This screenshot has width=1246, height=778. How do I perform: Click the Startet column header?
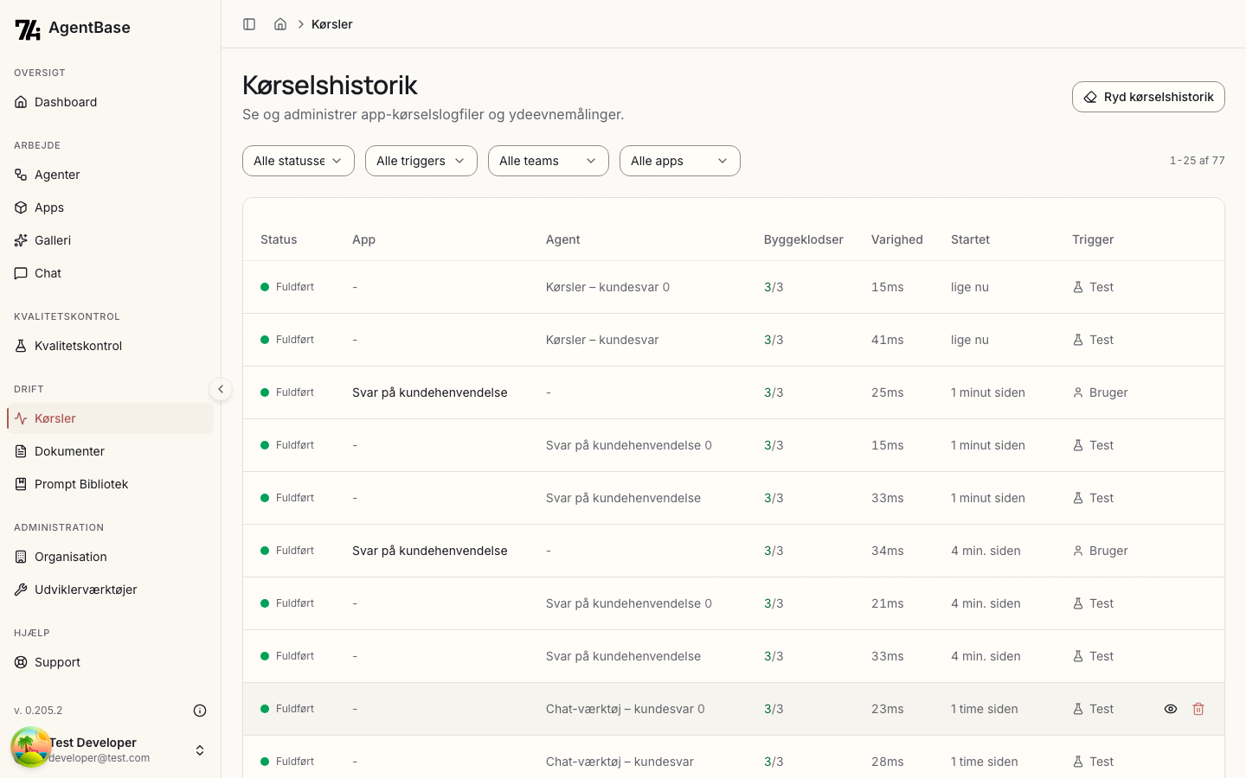click(x=970, y=239)
